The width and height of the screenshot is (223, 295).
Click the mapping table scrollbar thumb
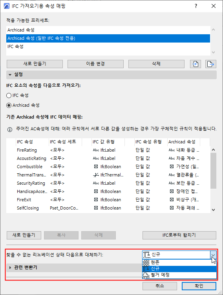click(x=213, y=171)
